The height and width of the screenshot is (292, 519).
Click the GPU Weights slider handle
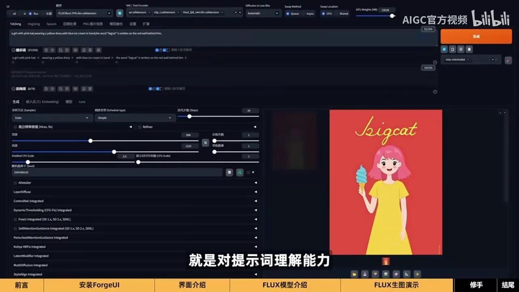coord(392,16)
